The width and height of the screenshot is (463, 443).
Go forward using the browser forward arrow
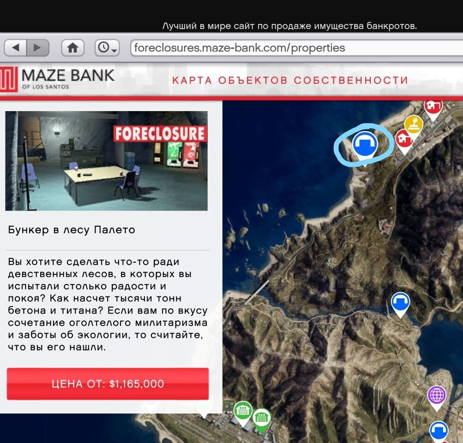coord(37,47)
